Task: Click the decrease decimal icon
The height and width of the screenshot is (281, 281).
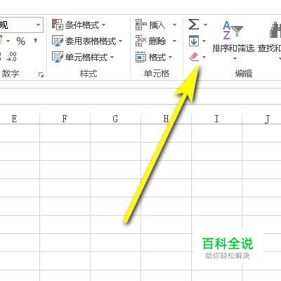Action: pos(11,57)
